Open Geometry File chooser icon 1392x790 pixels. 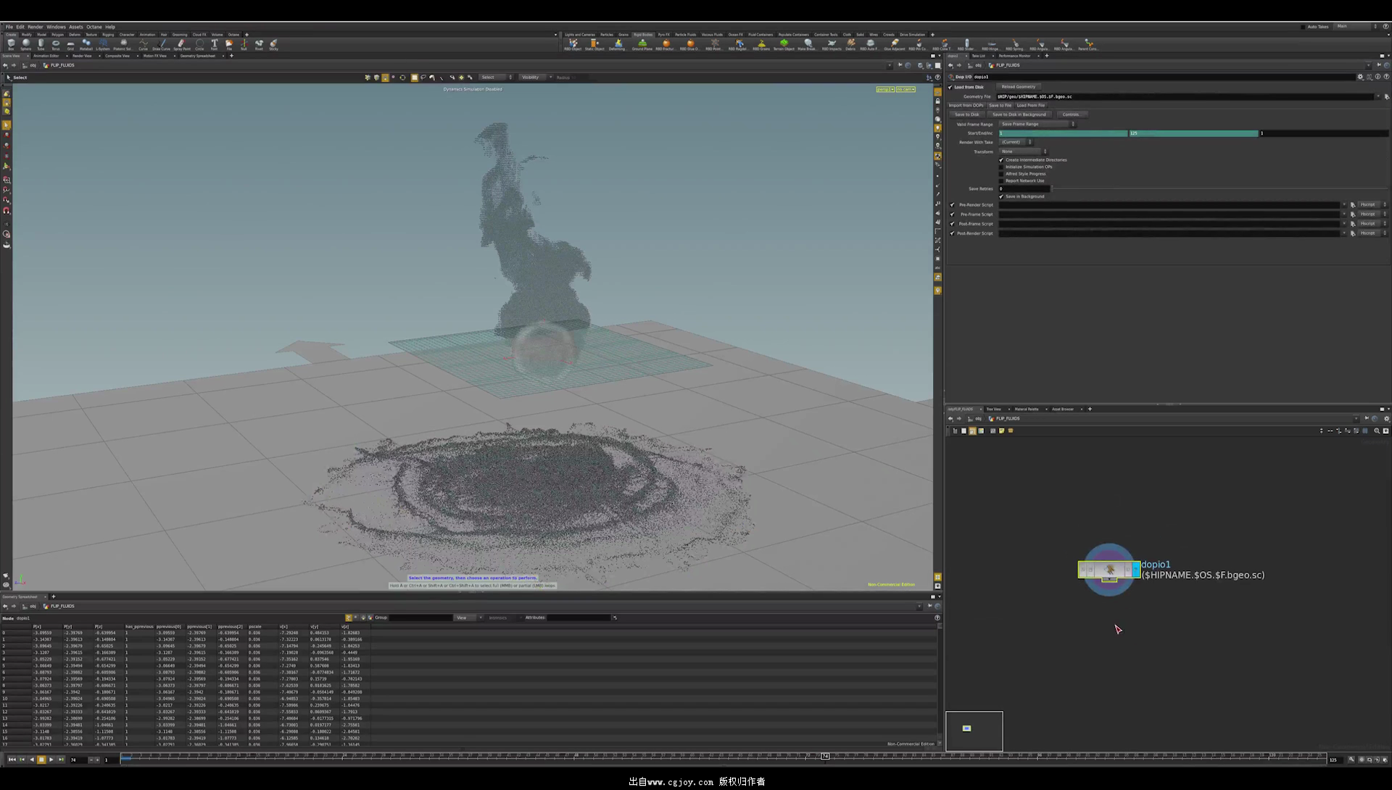[x=1386, y=96]
